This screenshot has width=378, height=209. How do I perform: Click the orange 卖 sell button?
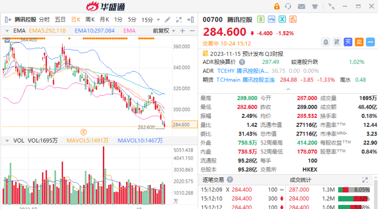(x=359, y=42)
